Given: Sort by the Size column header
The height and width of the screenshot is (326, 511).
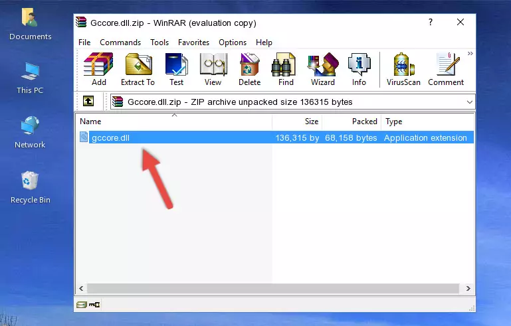Looking at the screenshot, I should point(297,122).
